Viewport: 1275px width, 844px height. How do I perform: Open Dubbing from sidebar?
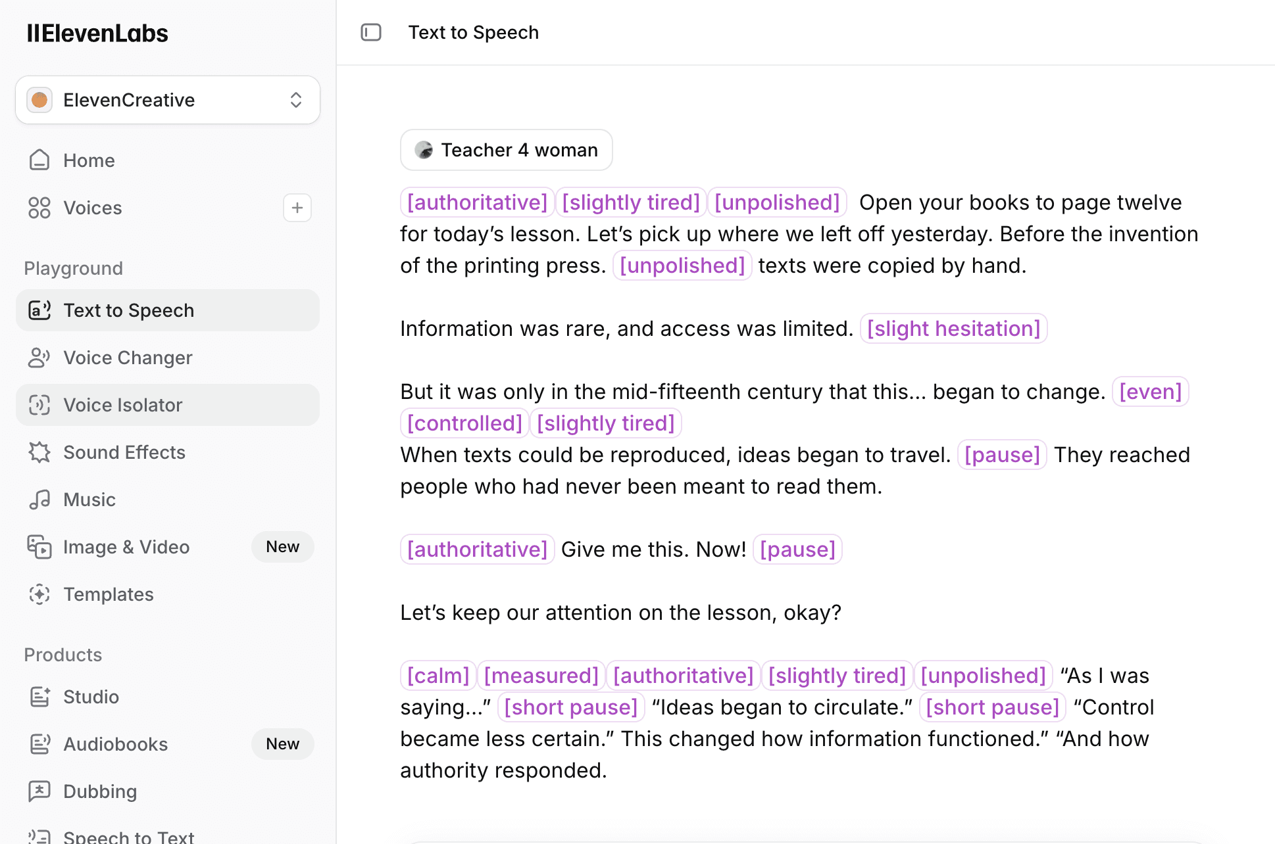click(x=100, y=791)
